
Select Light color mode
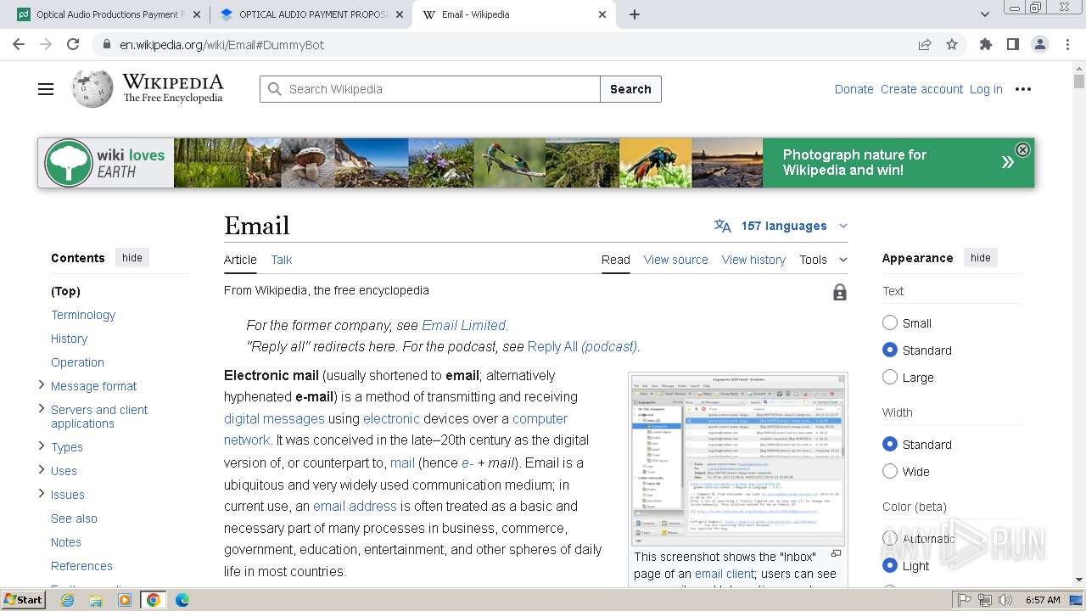pyautogui.click(x=890, y=565)
